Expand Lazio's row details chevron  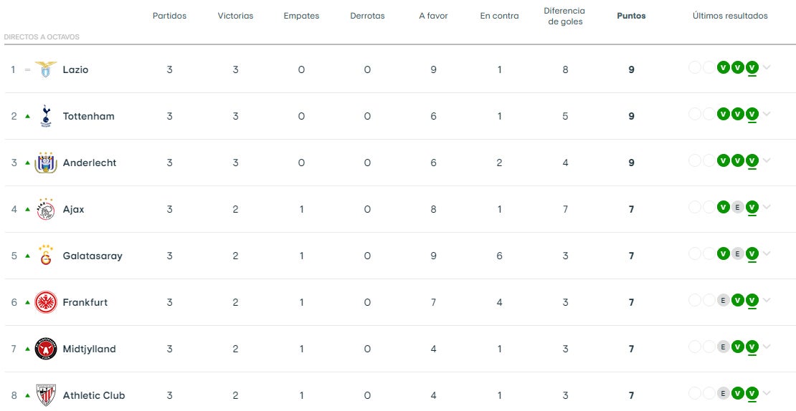tap(767, 68)
